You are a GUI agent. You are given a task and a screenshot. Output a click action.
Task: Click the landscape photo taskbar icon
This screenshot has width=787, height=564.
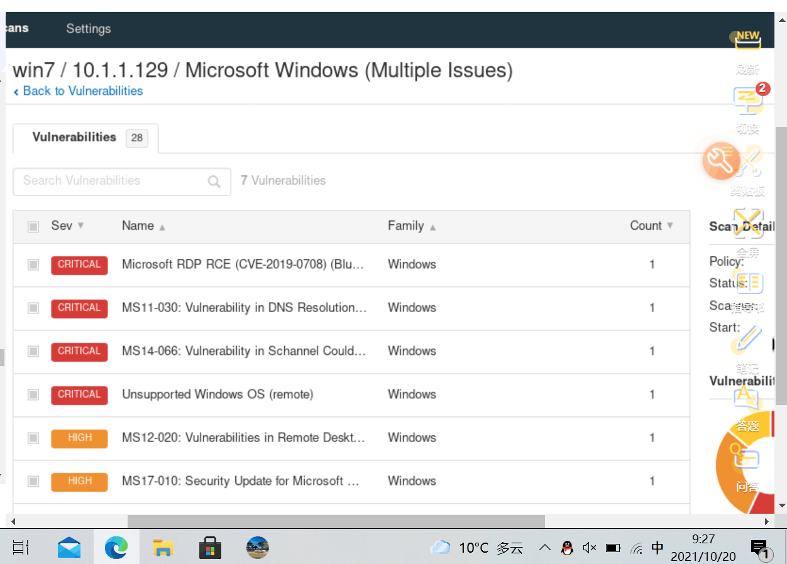pos(258,547)
